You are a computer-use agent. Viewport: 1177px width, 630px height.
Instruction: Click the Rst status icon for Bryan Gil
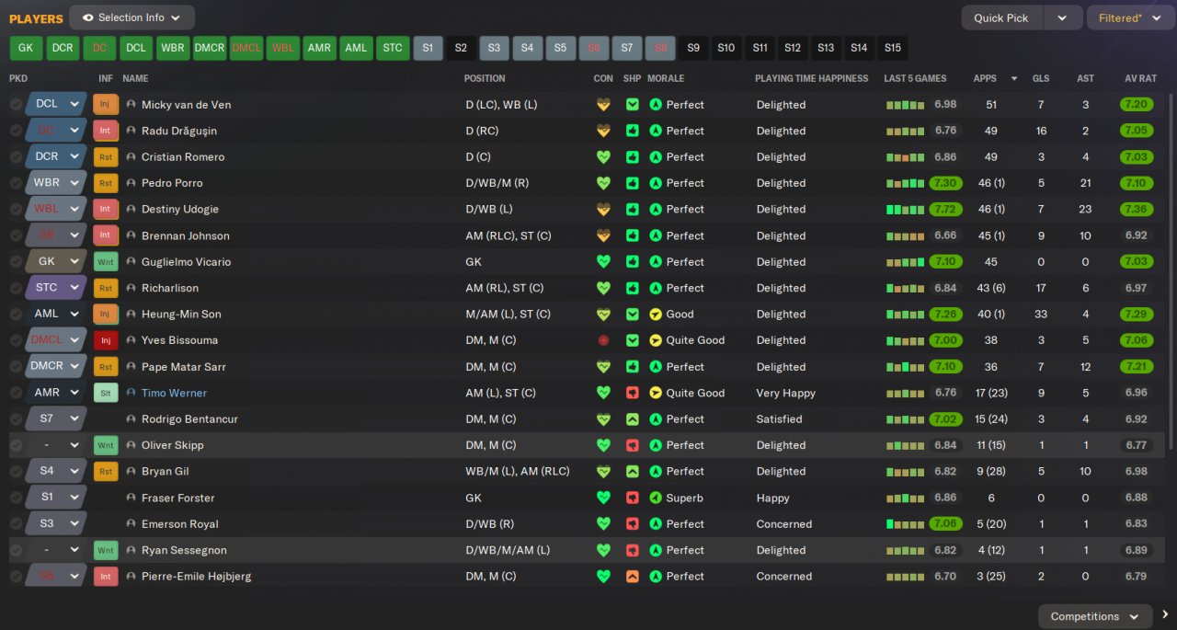(x=106, y=472)
